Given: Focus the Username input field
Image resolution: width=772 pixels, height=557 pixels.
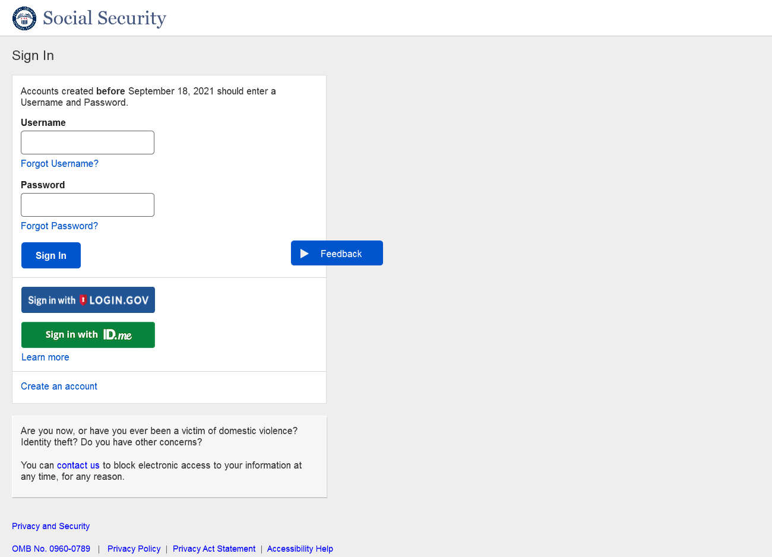Looking at the screenshot, I should (87, 143).
